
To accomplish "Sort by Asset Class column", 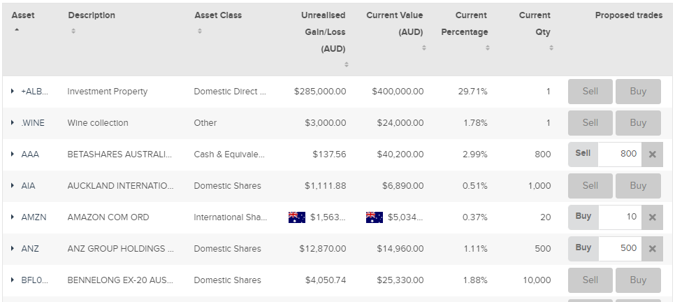I will pyautogui.click(x=199, y=31).
